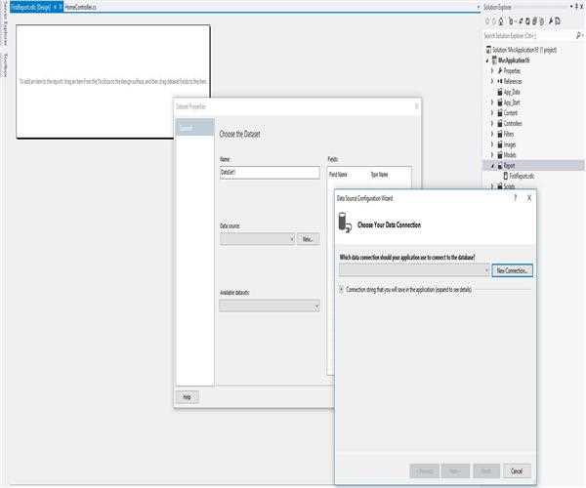Collapse the Report folder
Viewport: 586px width, 488px height.
pyautogui.click(x=492, y=166)
